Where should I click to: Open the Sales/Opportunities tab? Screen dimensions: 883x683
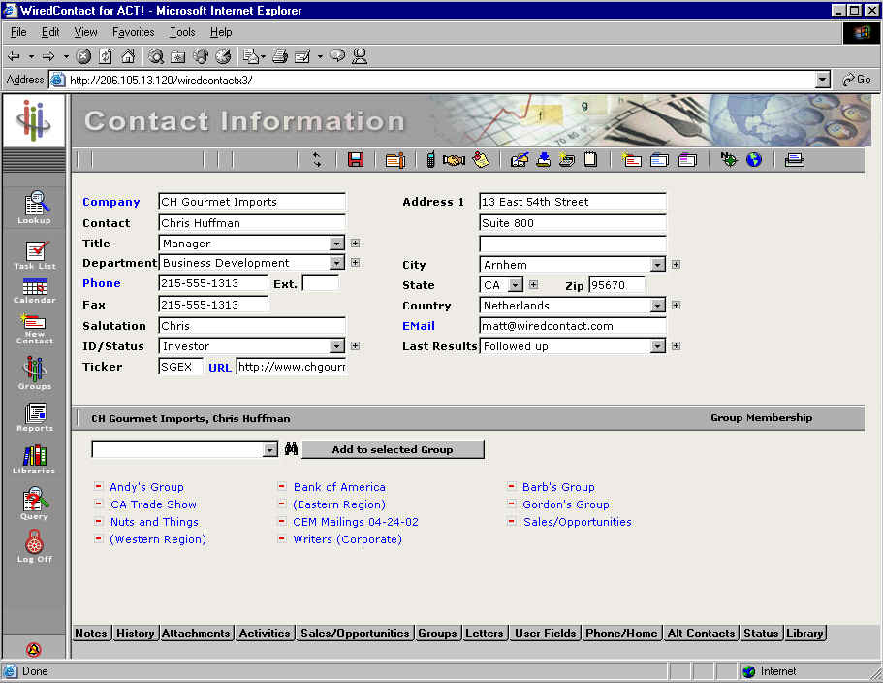click(355, 634)
